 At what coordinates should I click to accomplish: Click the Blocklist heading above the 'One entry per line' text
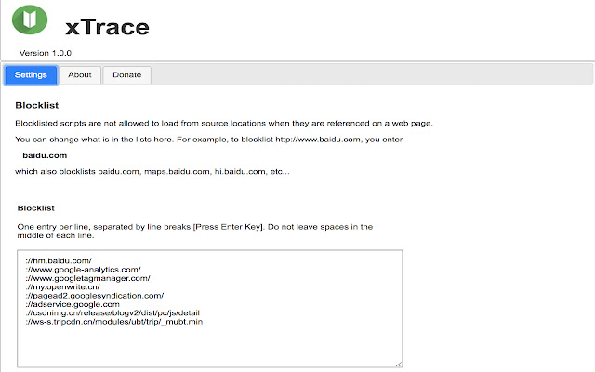click(36, 208)
